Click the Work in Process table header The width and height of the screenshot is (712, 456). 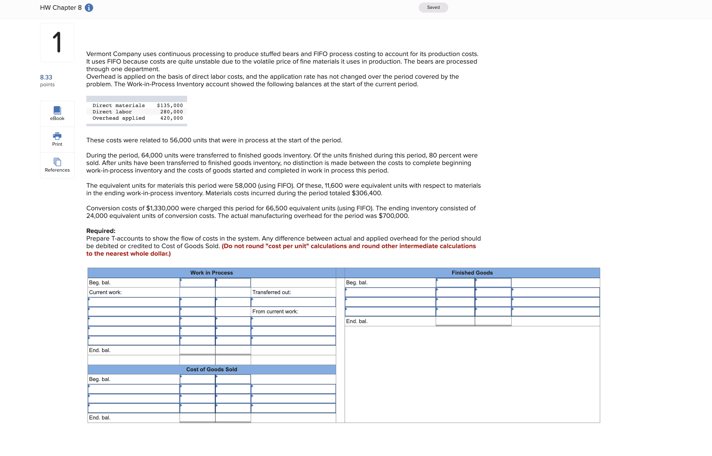click(211, 272)
